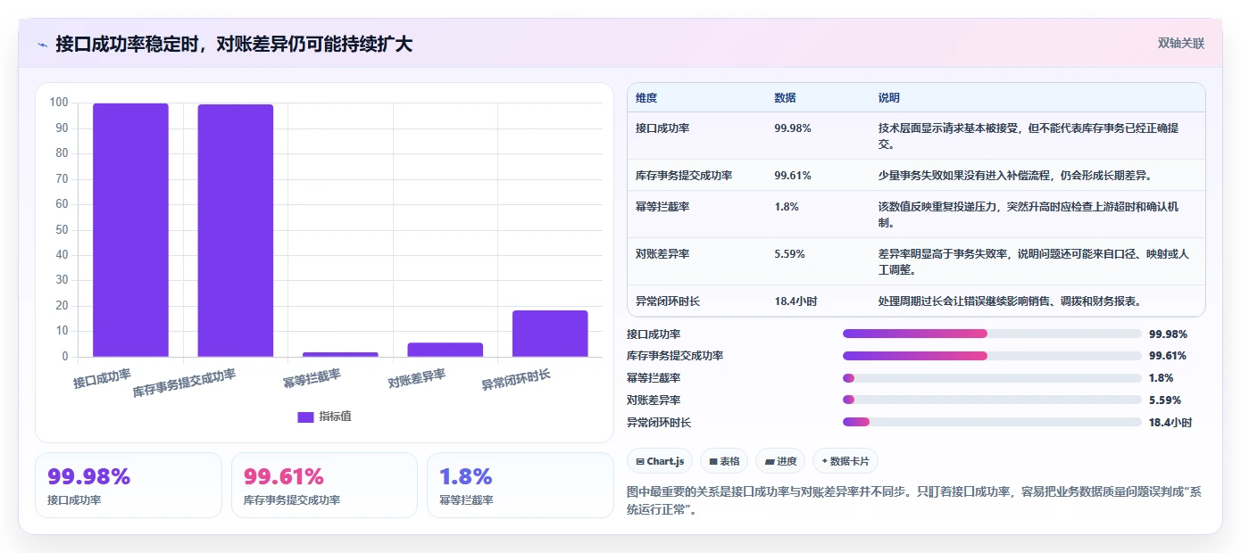Click the 5.59% value right of the progress bar
The image size is (1241, 553).
1165,400
